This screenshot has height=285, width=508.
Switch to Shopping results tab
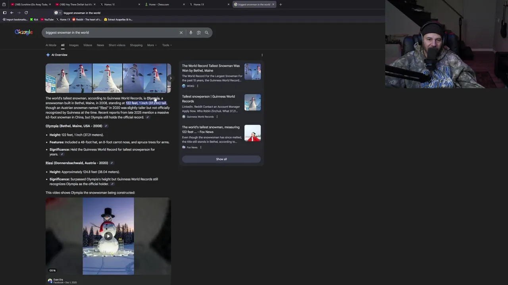[x=136, y=45]
